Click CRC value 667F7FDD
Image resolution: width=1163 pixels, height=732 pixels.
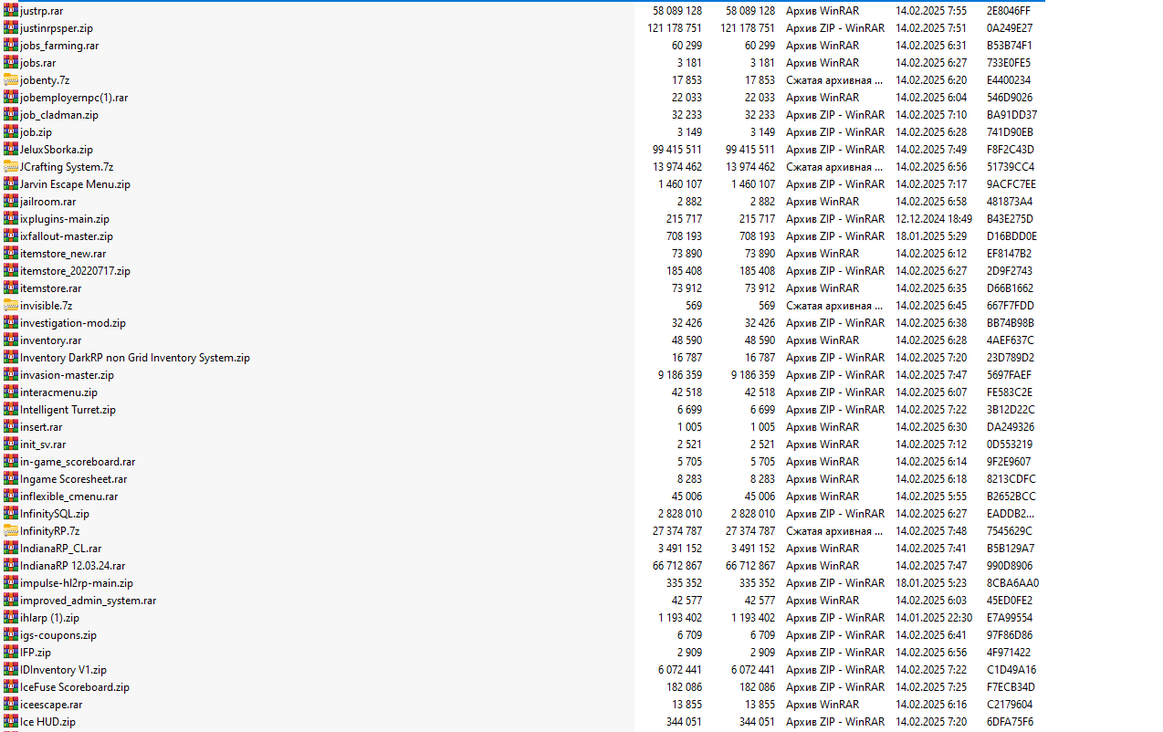(x=1011, y=306)
